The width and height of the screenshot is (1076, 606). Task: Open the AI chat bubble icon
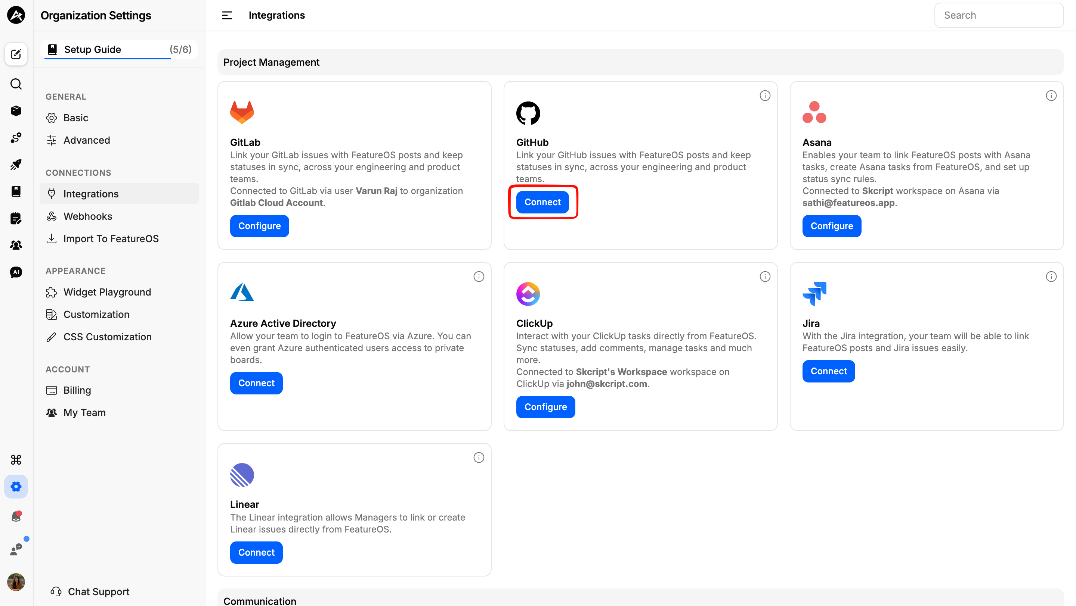click(x=16, y=272)
